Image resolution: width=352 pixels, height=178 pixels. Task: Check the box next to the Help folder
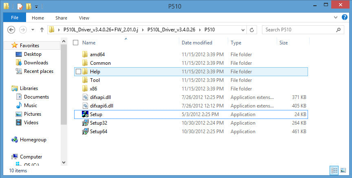pyautogui.click(x=78, y=72)
